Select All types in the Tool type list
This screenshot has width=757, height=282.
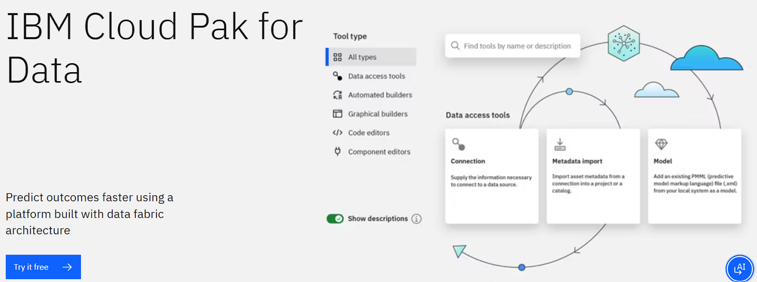click(x=371, y=57)
